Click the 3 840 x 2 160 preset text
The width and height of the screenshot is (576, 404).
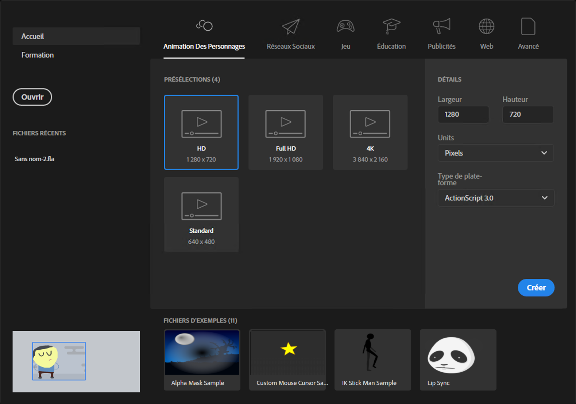tap(370, 160)
